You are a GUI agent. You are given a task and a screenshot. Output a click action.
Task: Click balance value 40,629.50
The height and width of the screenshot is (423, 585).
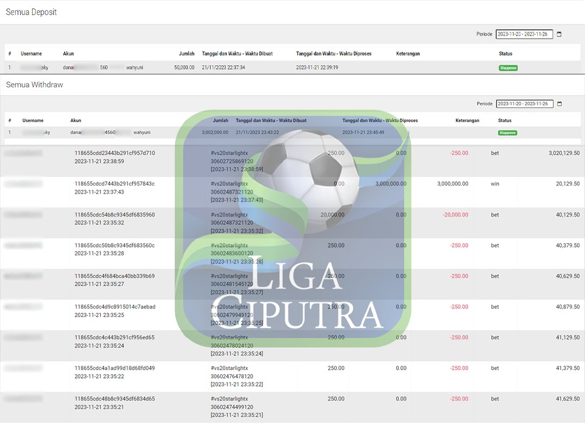click(568, 276)
